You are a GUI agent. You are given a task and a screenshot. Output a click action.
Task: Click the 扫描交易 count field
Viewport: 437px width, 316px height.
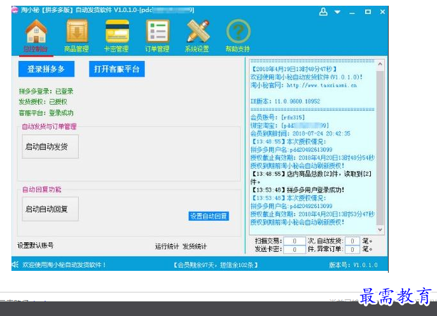pos(295,241)
